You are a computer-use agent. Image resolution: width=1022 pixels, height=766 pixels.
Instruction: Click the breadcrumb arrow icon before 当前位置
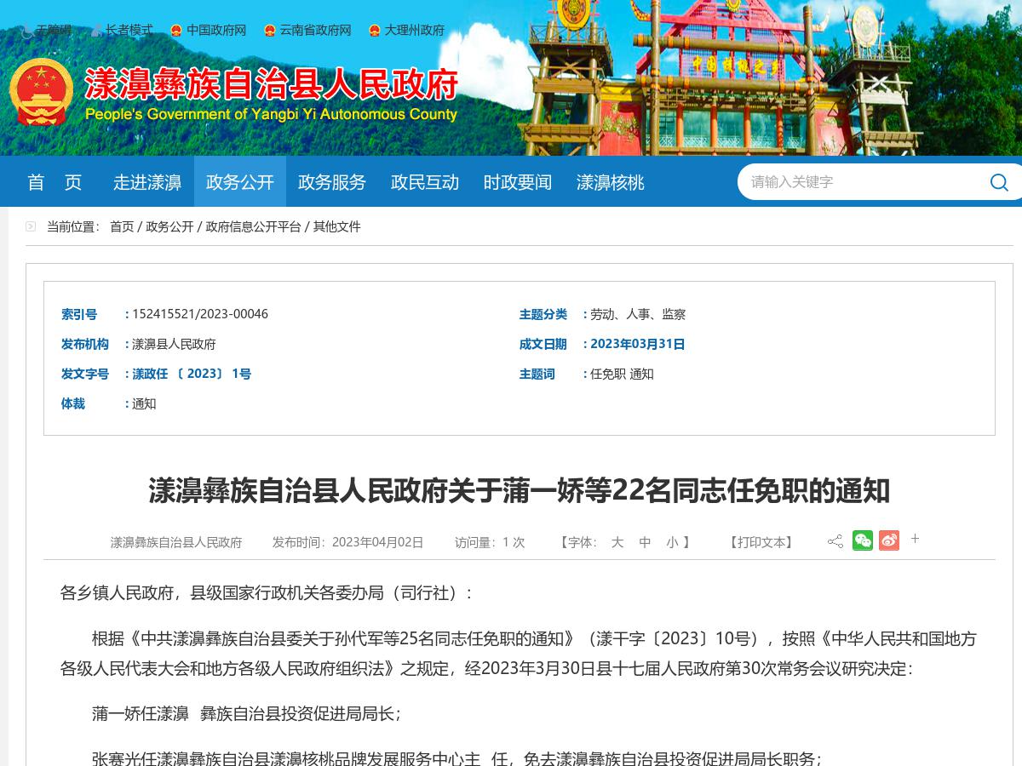click(31, 226)
